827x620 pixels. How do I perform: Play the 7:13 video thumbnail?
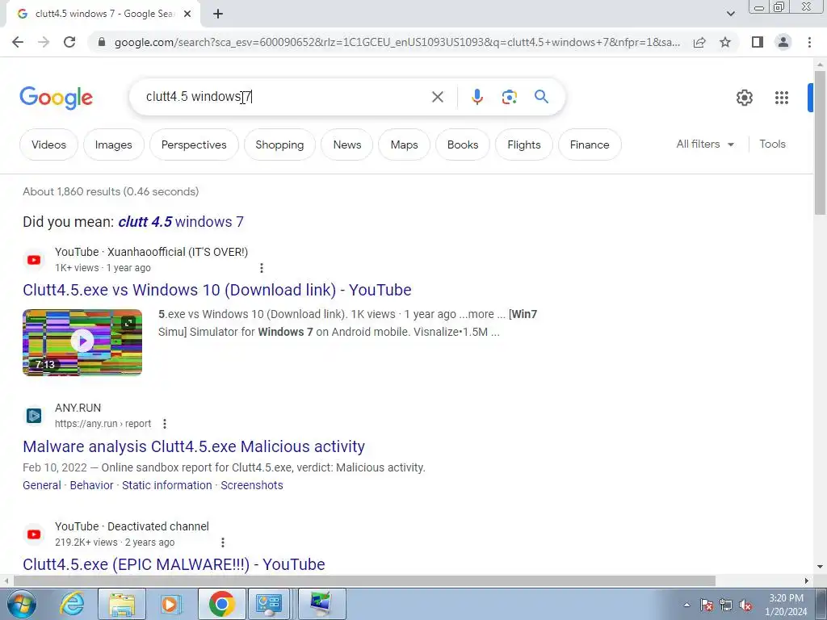coord(82,342)
